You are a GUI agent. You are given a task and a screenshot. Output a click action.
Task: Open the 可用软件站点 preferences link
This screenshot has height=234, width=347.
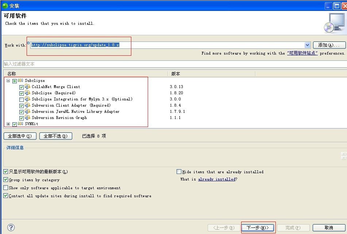(x=302, y=53)
